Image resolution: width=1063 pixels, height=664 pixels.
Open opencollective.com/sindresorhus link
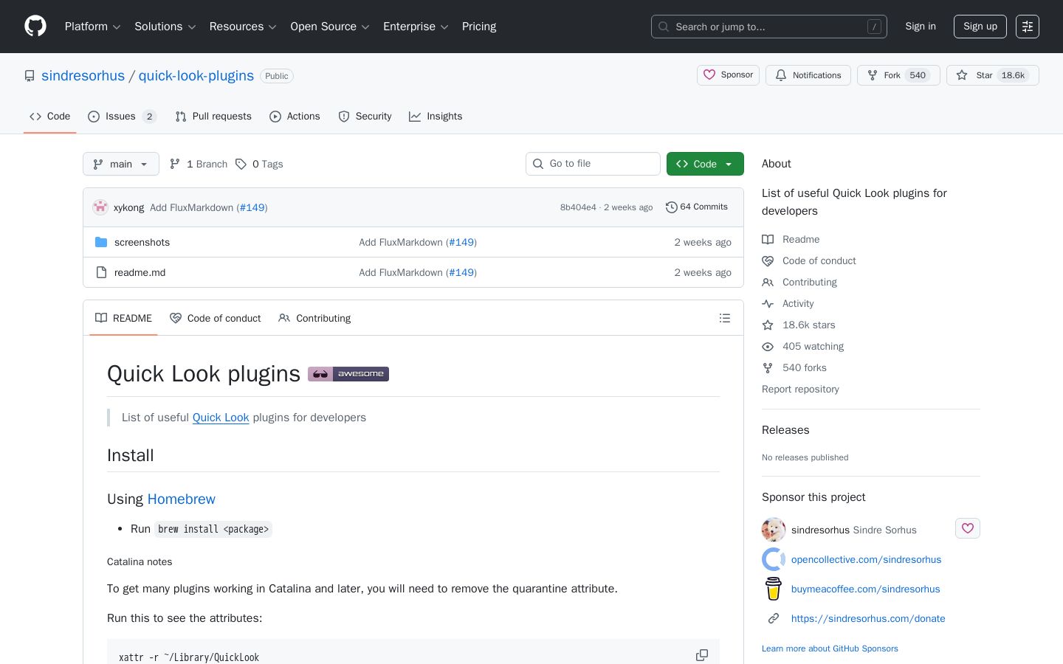(x=866, y=559)
